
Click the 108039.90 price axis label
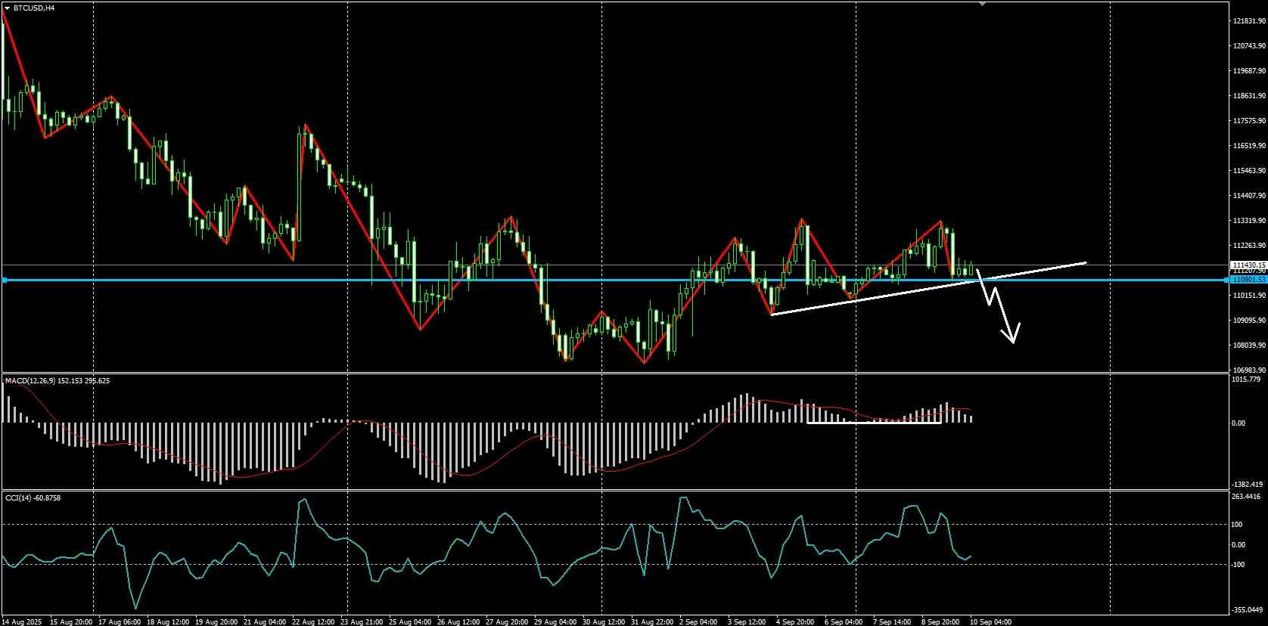coord(1249,346)
